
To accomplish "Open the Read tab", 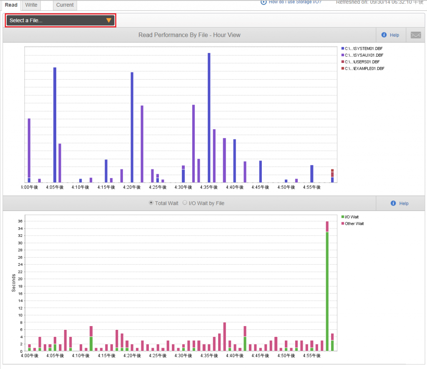I will tap(11, 5).
